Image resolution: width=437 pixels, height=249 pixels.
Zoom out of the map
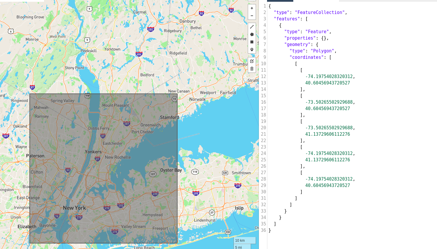(x=252, y=16)
